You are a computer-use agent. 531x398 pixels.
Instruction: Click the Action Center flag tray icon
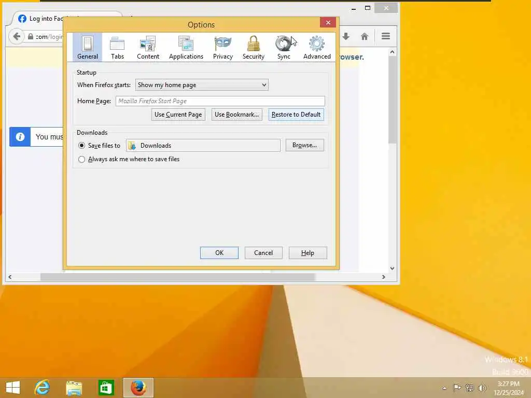457,388
